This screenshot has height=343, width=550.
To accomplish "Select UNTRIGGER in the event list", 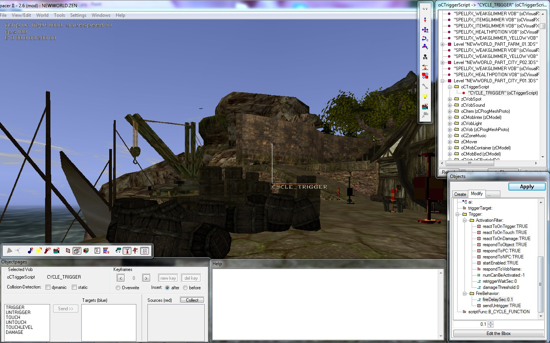I will (18, 313).
